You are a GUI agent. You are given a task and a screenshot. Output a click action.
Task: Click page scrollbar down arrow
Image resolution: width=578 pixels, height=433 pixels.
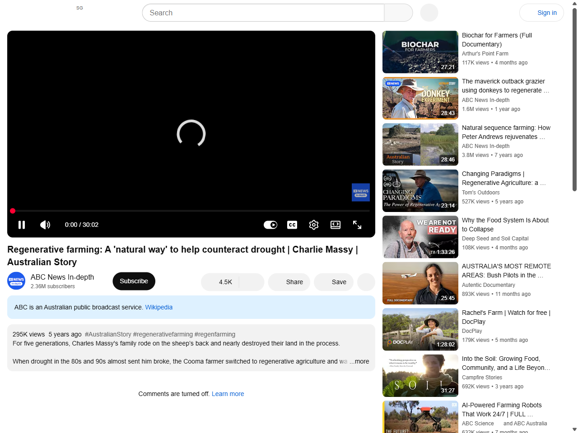click(x=574, y=429)
